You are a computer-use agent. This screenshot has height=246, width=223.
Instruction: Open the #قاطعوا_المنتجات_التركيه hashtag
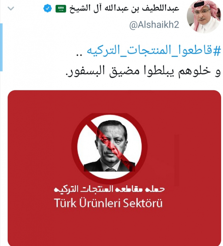(154, 51)
